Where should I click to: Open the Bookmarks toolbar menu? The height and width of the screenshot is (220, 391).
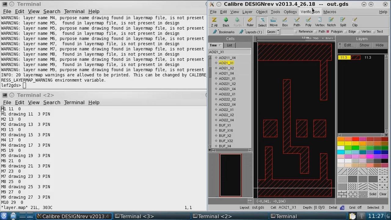point(224,32)
